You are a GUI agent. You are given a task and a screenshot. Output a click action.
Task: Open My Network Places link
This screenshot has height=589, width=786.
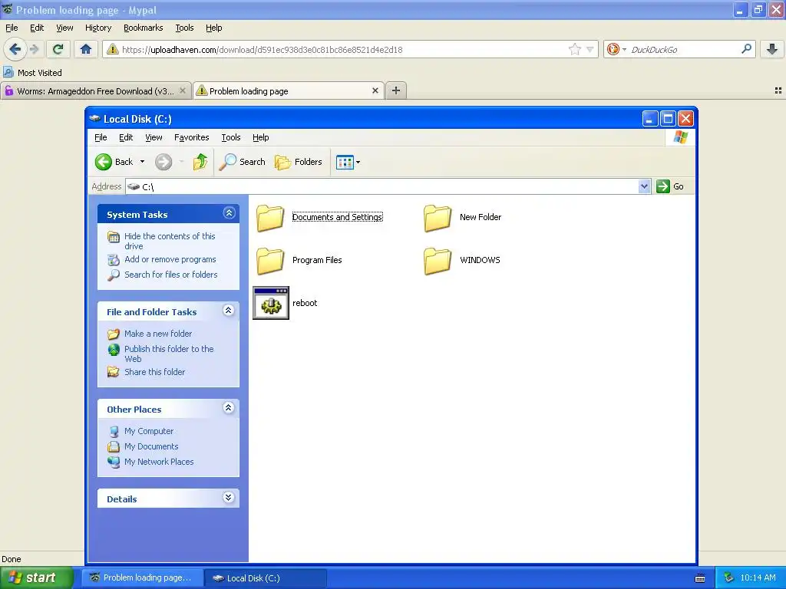click(159, 462)
